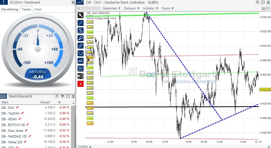Click pencil icon next to DB - DAX
Screen dimensions: 271x148
coord(17,107)
